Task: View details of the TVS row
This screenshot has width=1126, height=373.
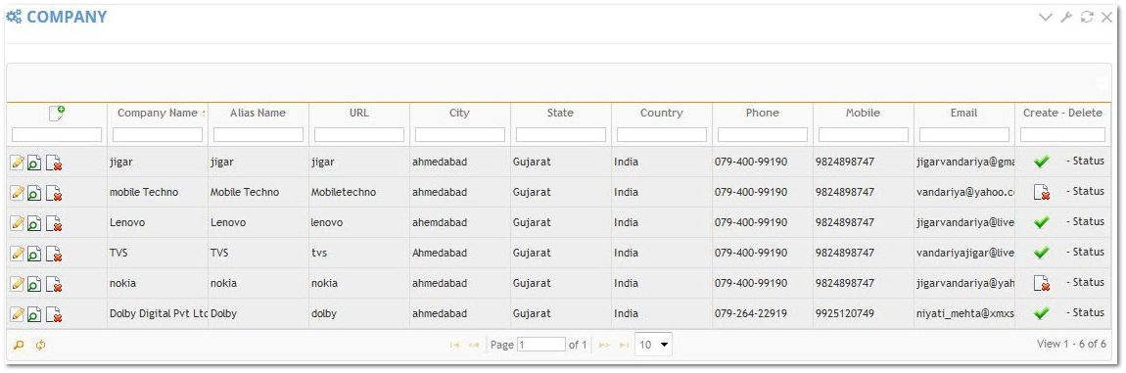Action: point(34,253)
